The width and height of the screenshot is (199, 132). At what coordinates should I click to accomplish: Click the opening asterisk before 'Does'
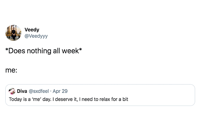click(x=7, y=49)
